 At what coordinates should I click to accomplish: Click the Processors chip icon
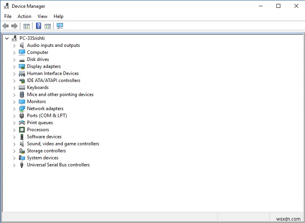22,130
